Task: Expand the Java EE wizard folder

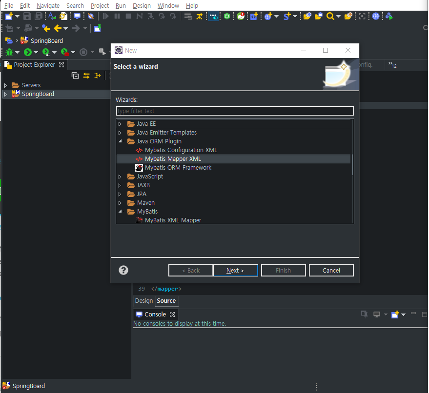Action: [x=120, y=124]
